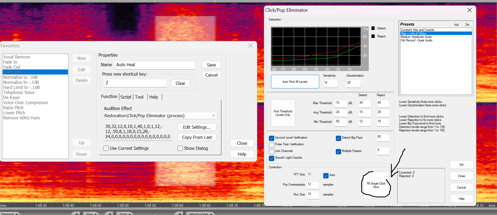The image size is (497, 215).
Task: Click the Run Size field
Action: click(313, 195)
